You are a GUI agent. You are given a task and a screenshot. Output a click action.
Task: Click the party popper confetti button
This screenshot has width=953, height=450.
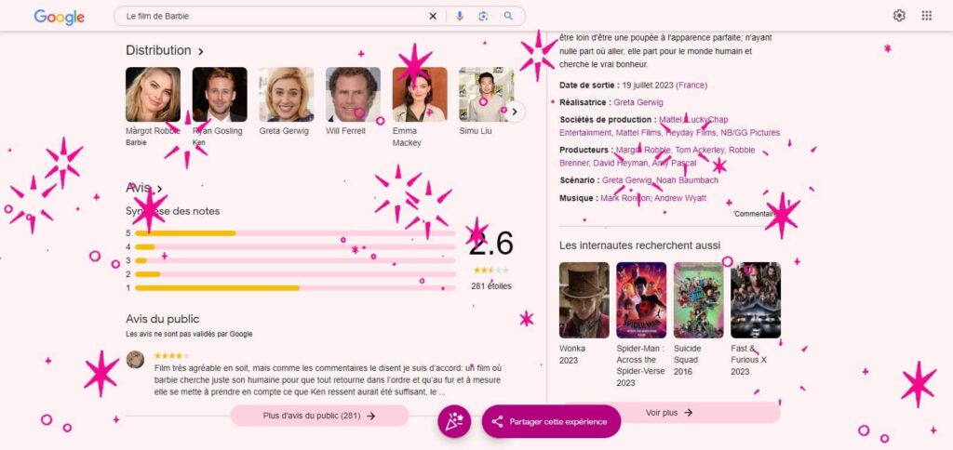pyautogui.click(x=454, y=421)
